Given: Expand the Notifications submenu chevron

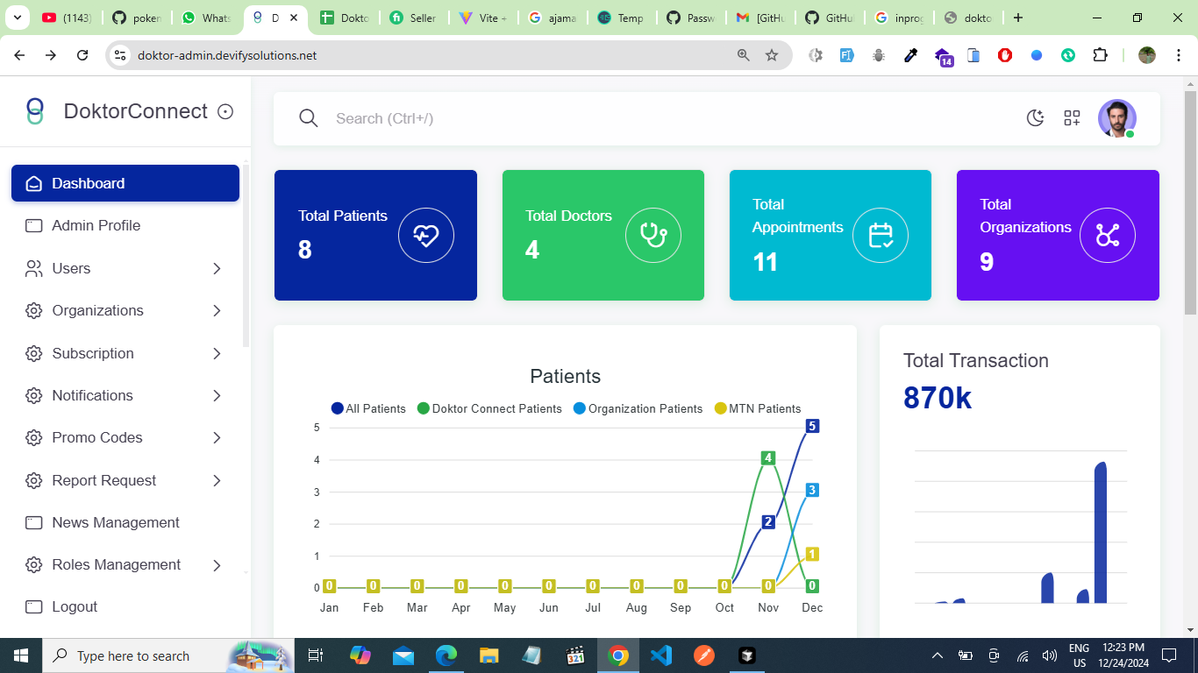Looking at the screenshot, I should click(217, 395).
